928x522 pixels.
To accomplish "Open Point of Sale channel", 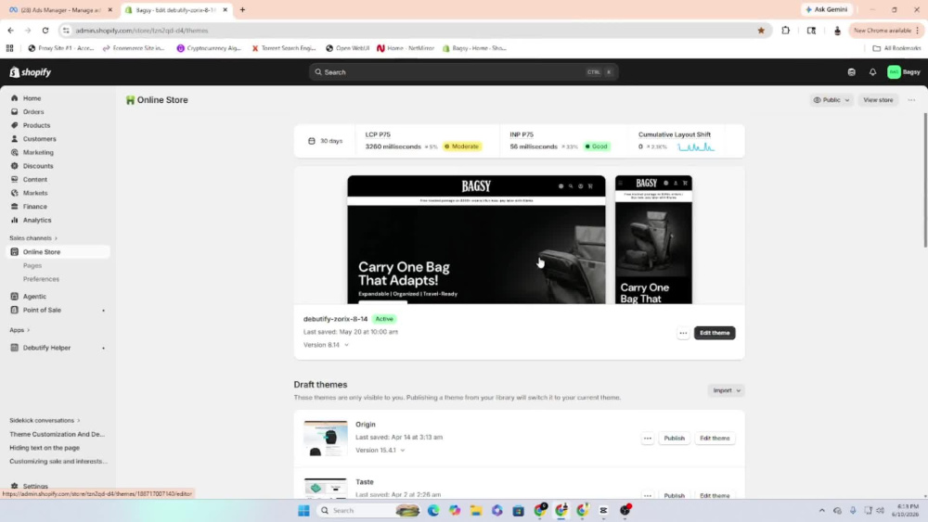I will 42,310.
